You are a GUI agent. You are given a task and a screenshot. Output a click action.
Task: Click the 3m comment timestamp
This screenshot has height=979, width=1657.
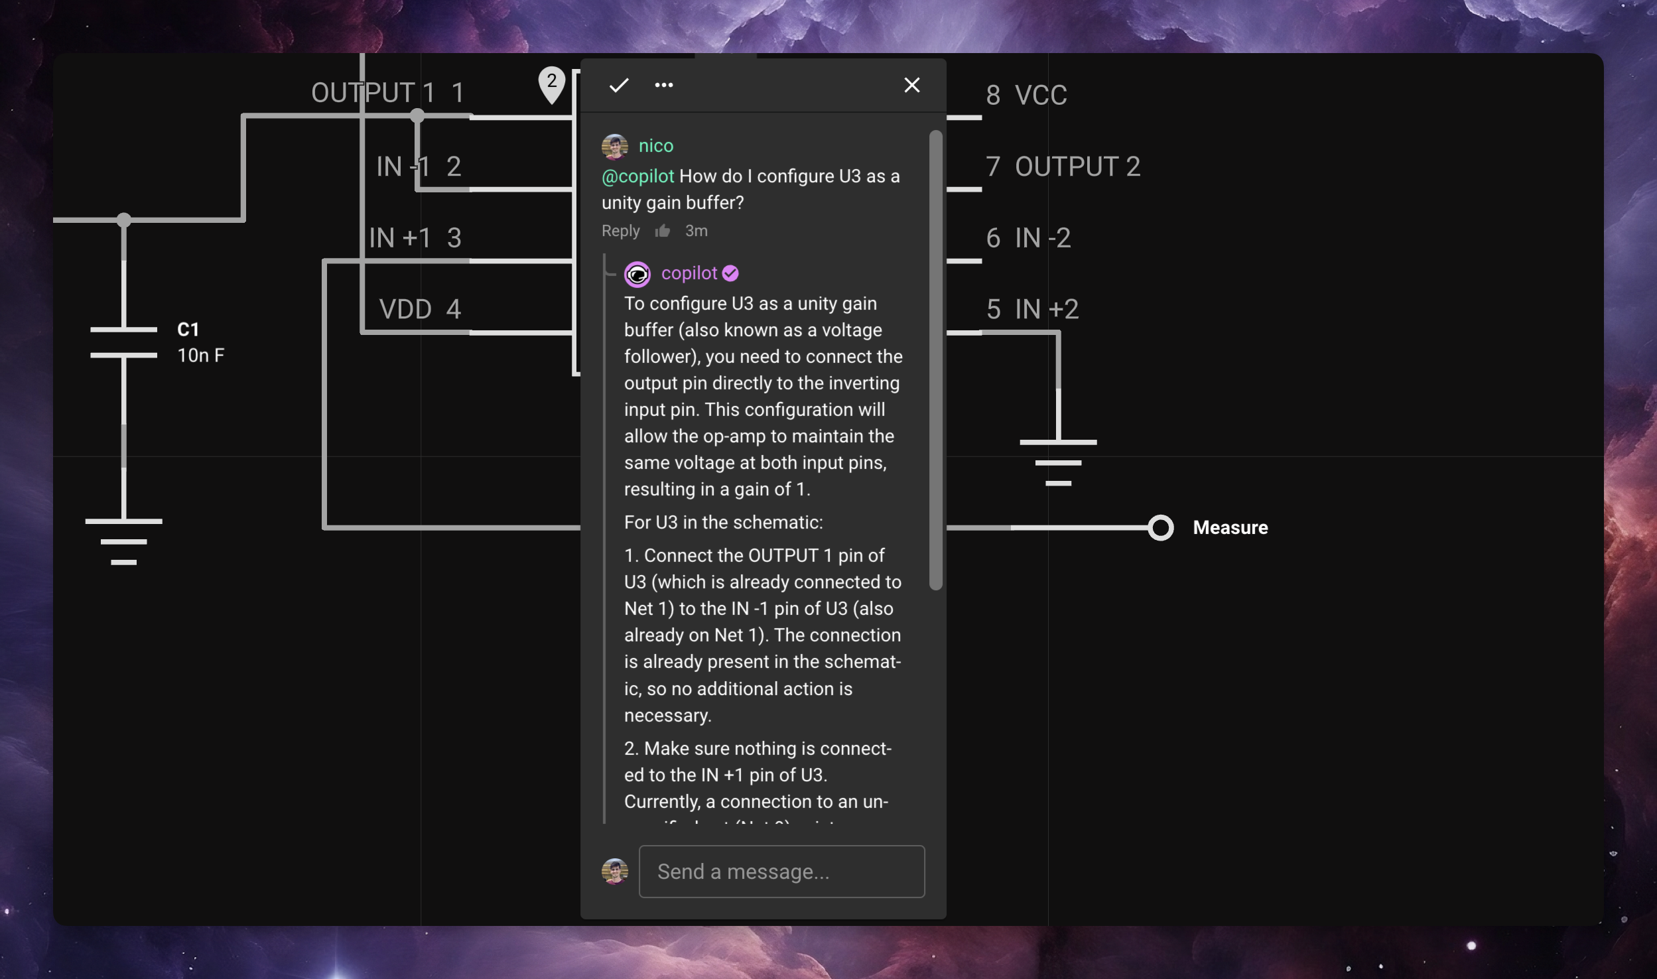click(695, 230)
